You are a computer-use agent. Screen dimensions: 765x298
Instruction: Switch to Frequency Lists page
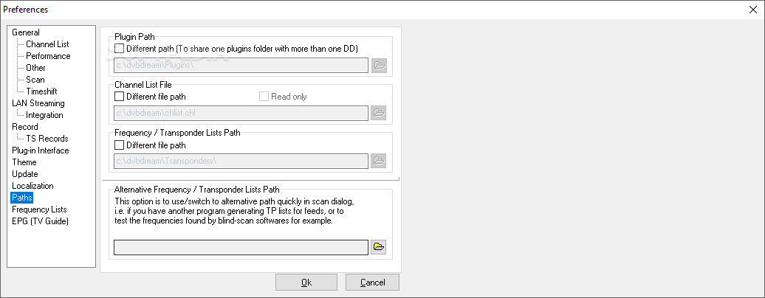point(40,209)
